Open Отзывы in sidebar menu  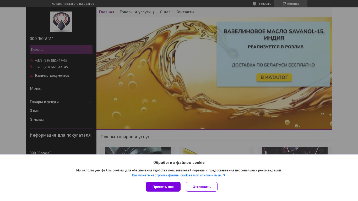click(x=37, y=120)
